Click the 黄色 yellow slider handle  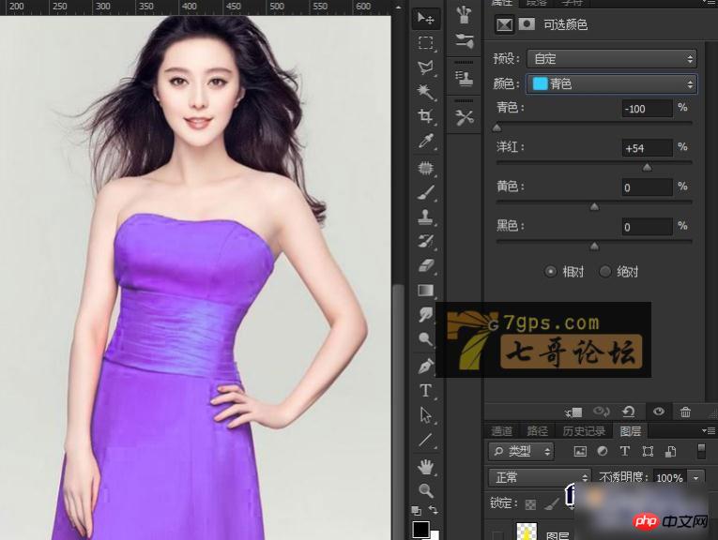[x=594, y=207]
